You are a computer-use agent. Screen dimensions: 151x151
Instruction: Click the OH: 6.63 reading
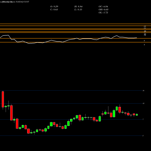click(x=103, y=10)
